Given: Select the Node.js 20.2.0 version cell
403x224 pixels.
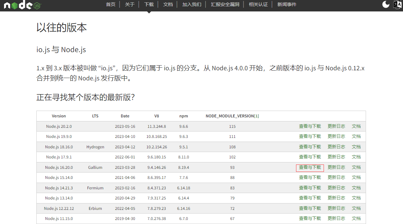Looking at the screenshot, I should point(59,126).
